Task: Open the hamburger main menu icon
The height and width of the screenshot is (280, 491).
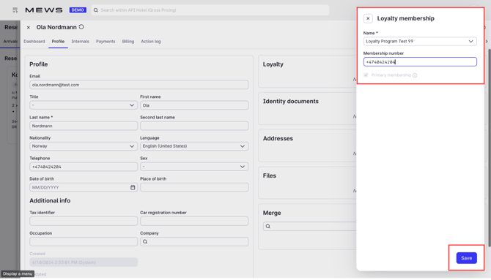Action: tap(15, 10)
